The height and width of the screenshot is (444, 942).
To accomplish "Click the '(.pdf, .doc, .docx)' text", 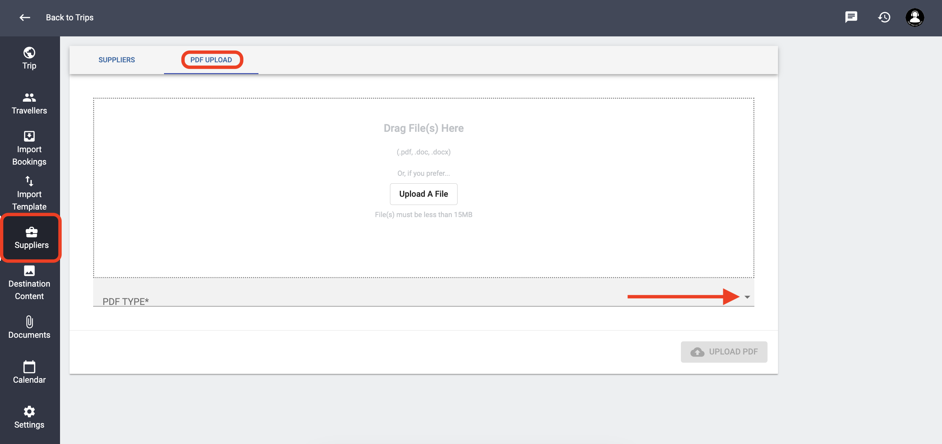I will (x=423, y=152).
